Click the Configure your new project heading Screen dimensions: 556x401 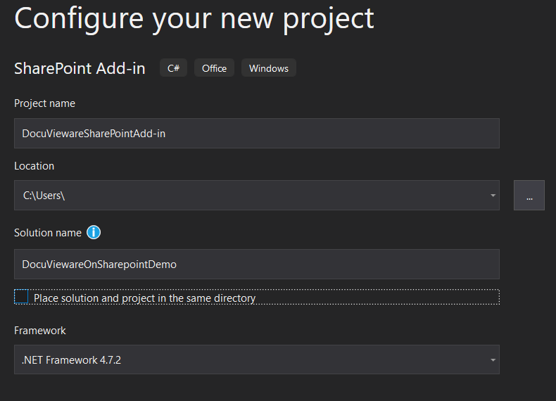(x=194, y=18)
